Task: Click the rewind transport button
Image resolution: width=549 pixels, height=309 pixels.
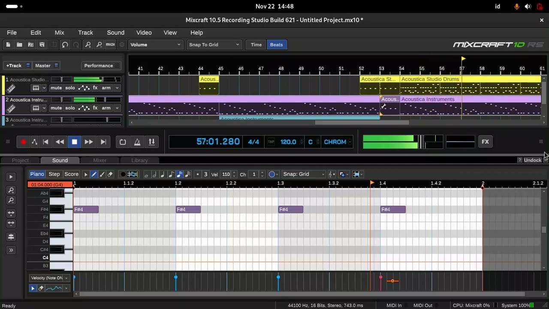Action: click(x=60, y=142)
